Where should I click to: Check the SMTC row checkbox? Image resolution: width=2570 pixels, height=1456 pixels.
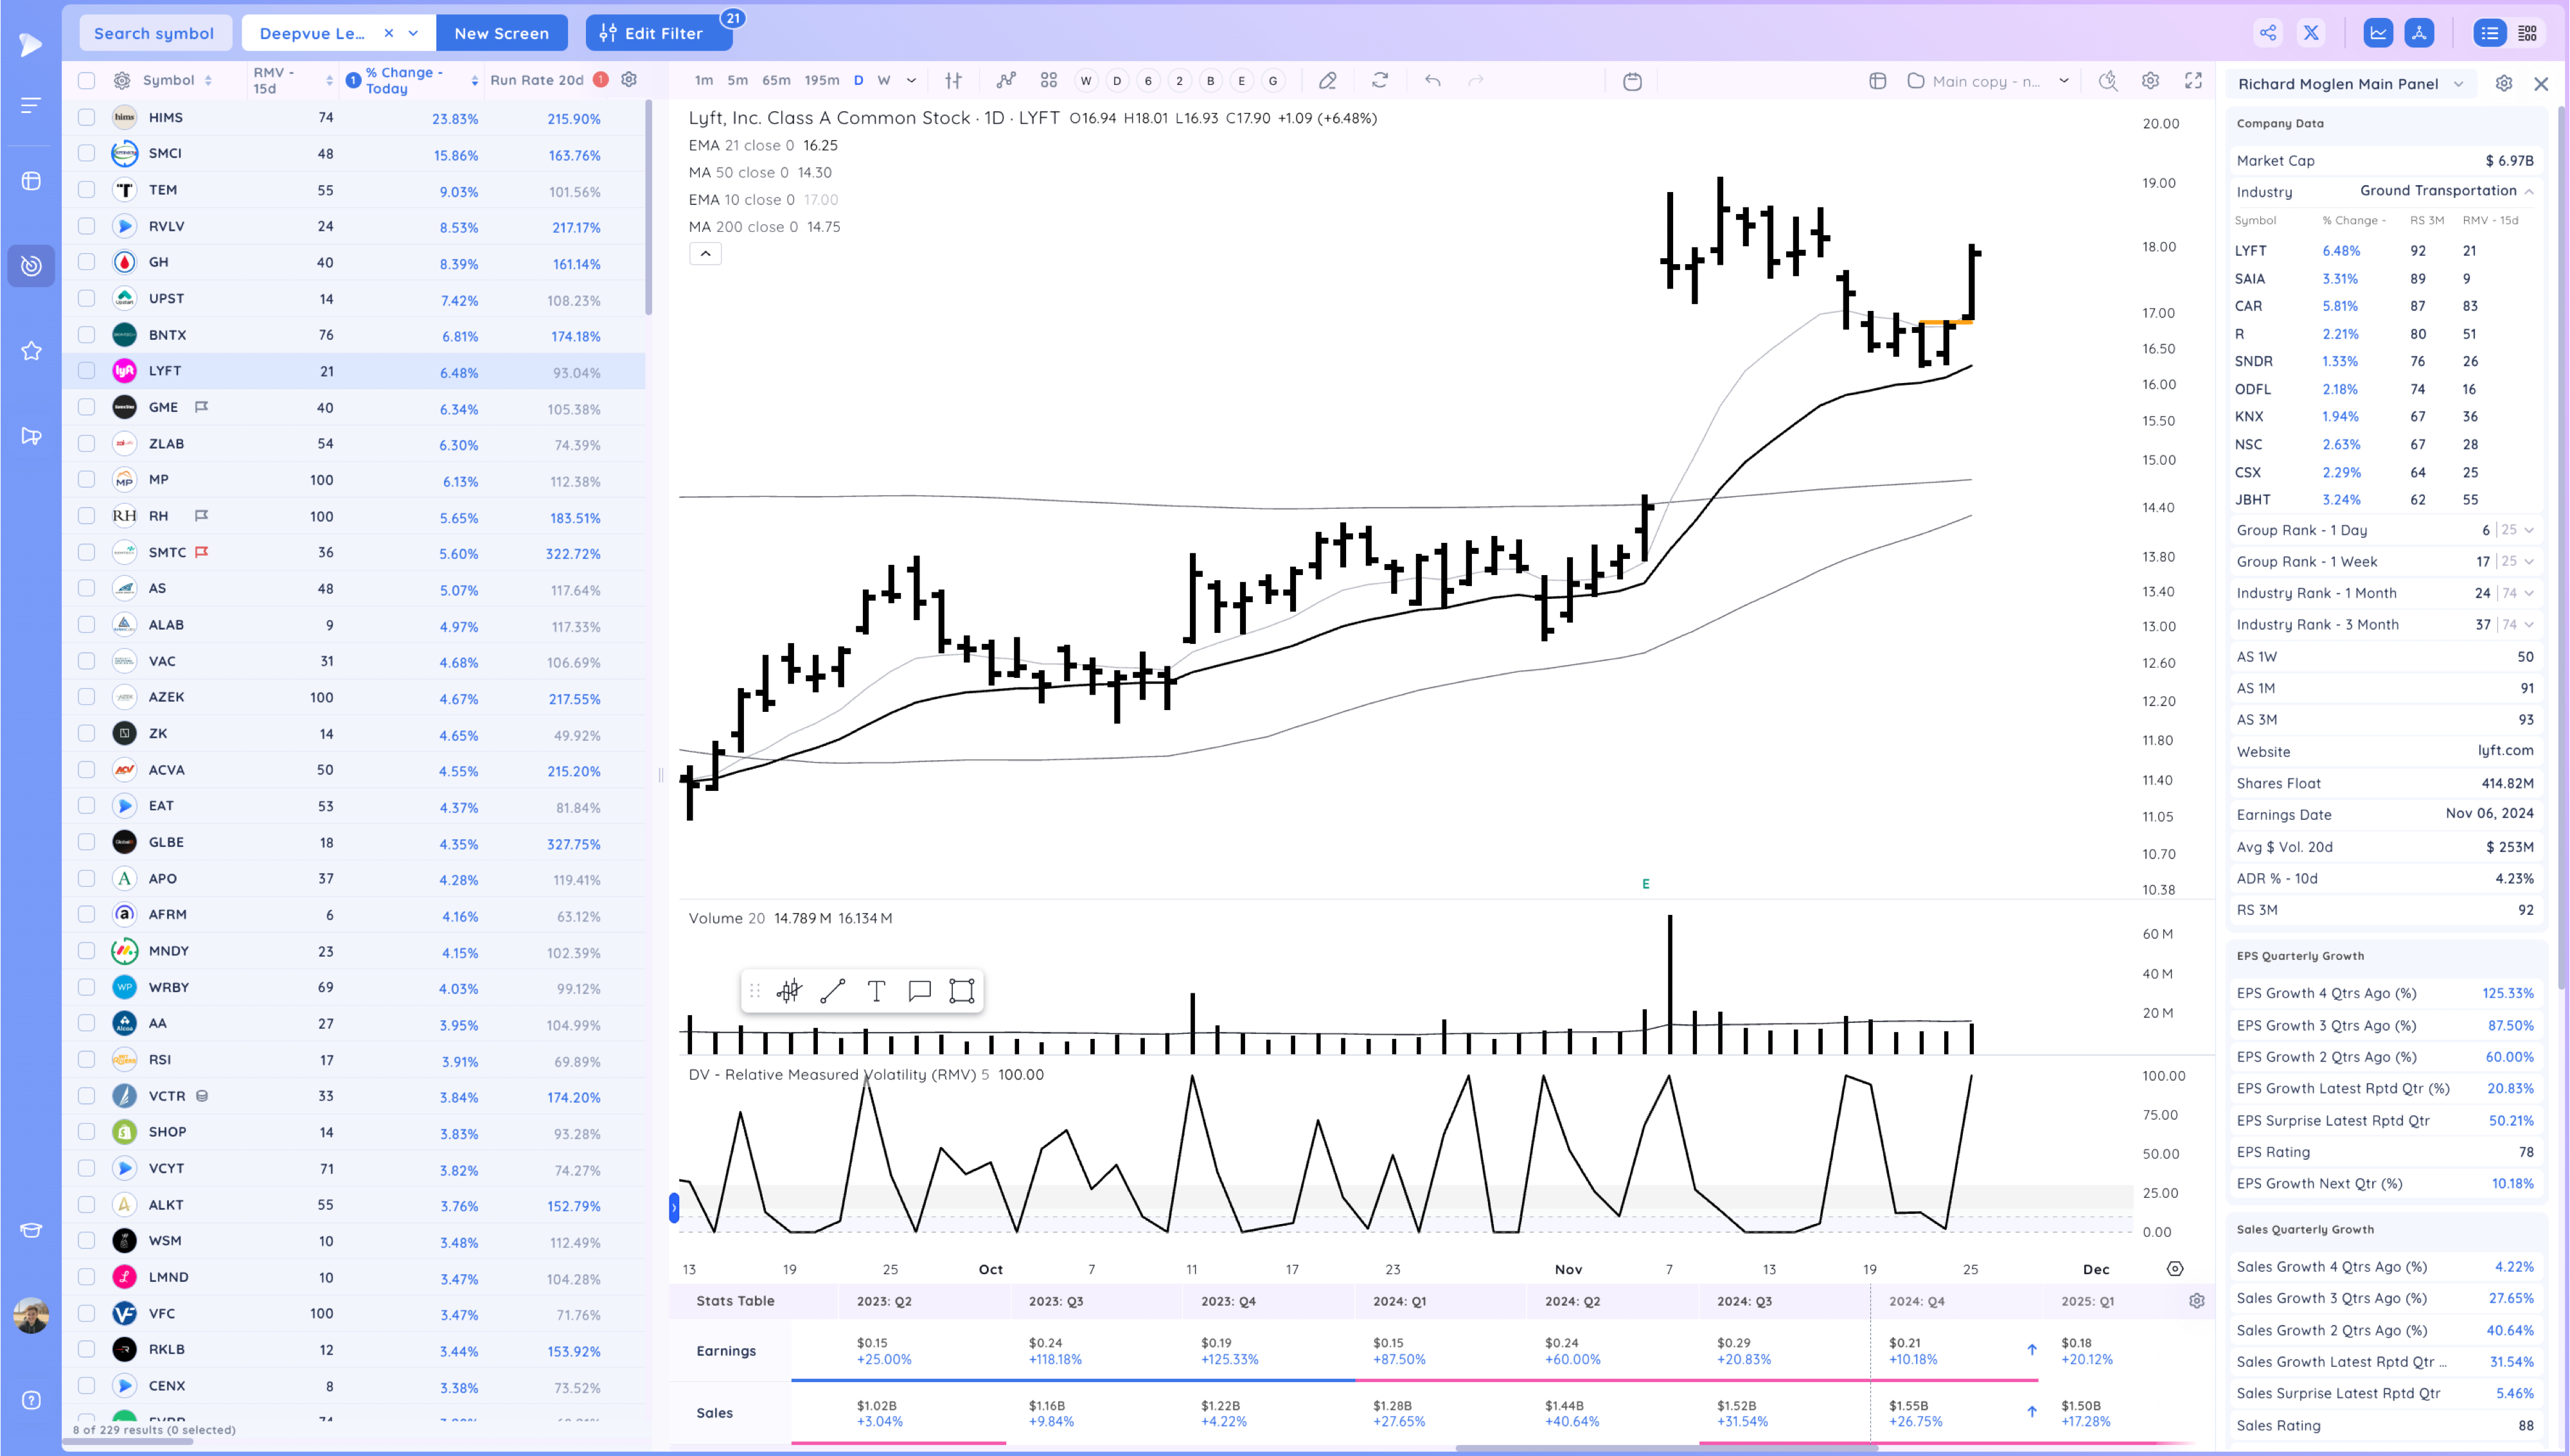click(x=87, y=552)
